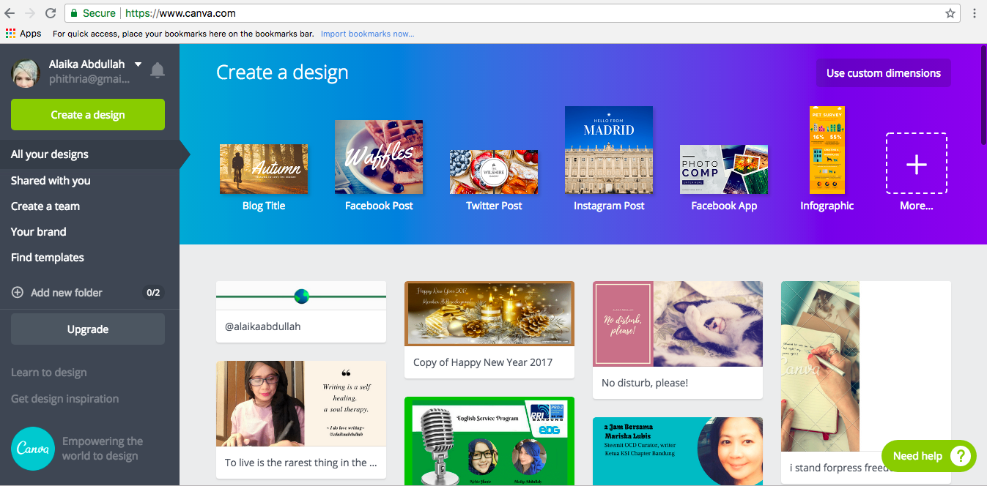The height and width of the screenshot is (486, 987).
Task: Open the Get design inspiration link
Action: pos(65,399)
